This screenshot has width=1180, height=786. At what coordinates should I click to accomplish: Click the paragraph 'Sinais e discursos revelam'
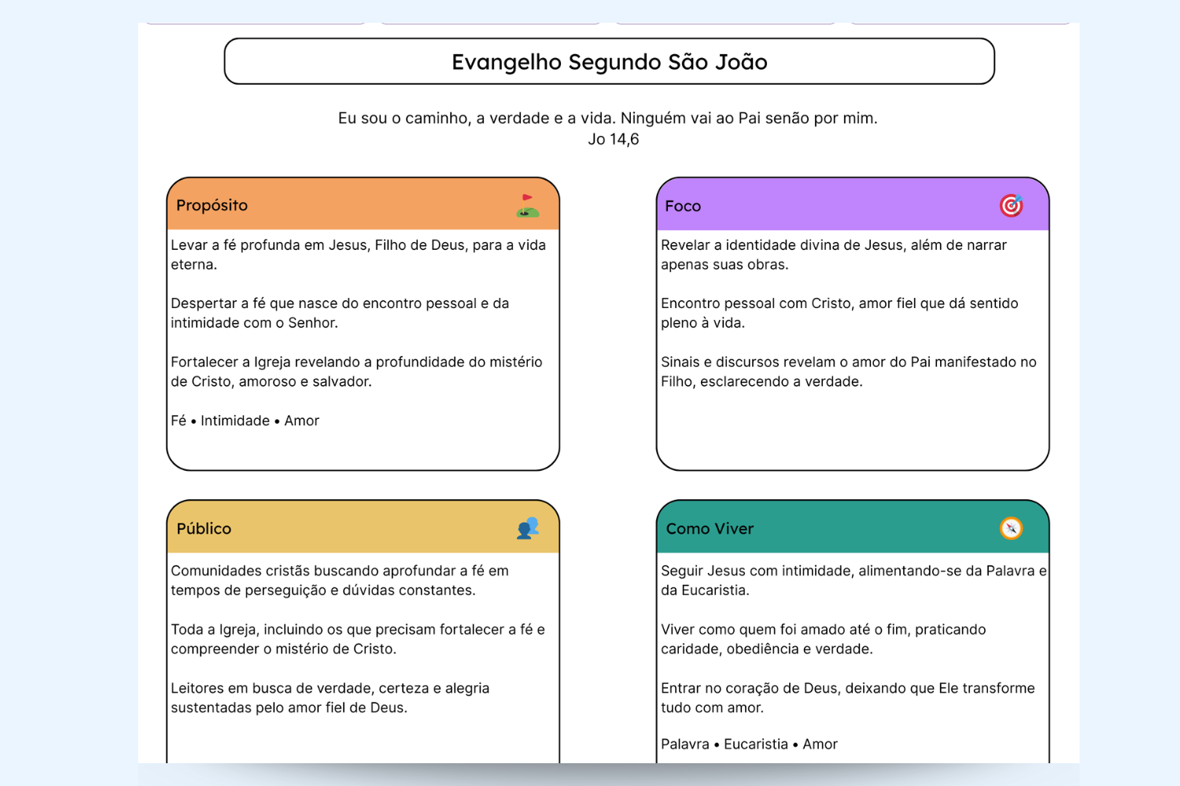tap(849, 372)
